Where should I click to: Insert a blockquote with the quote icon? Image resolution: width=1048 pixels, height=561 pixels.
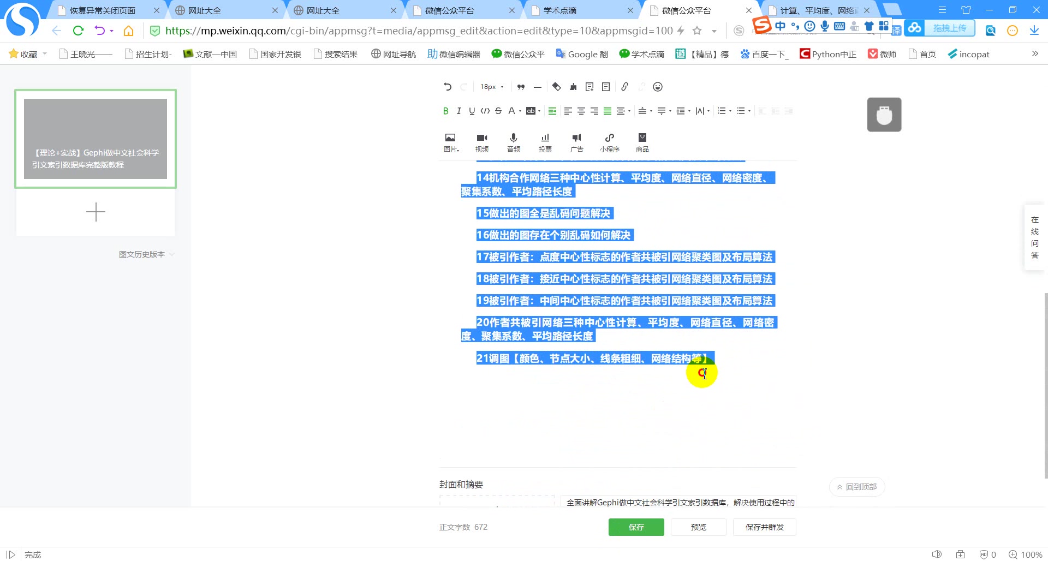click(521, 87)
